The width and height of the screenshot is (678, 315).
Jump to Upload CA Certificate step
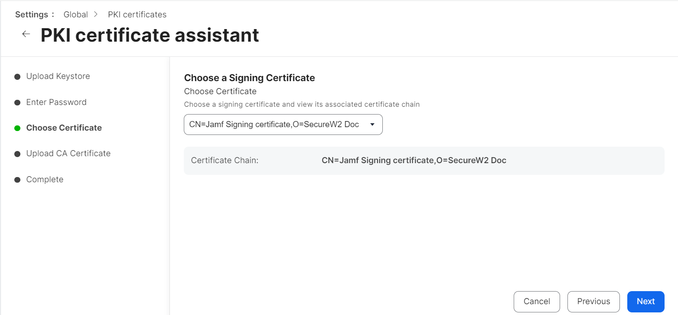(x=68, y=154)
